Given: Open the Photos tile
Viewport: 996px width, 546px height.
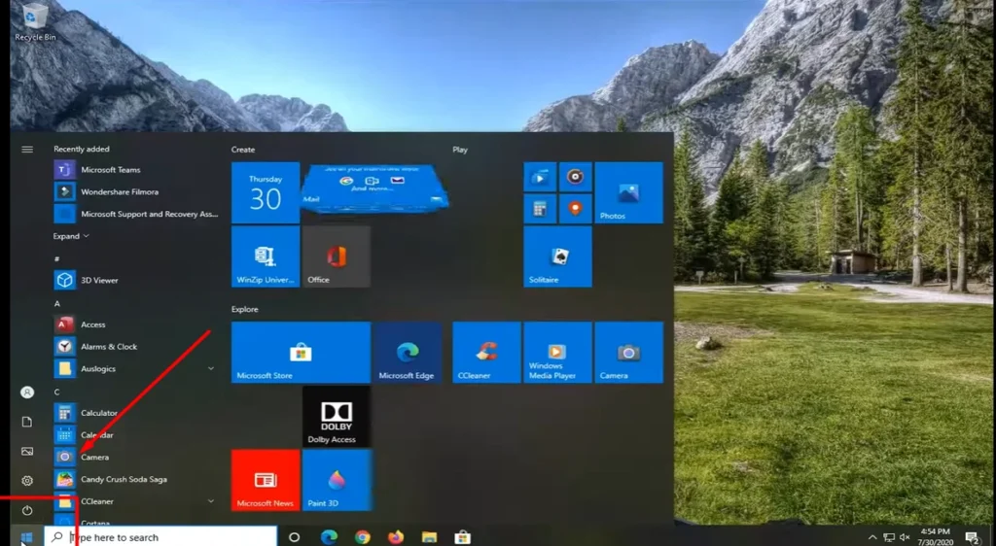Looking at the screenshot, I should coord(629,192).
